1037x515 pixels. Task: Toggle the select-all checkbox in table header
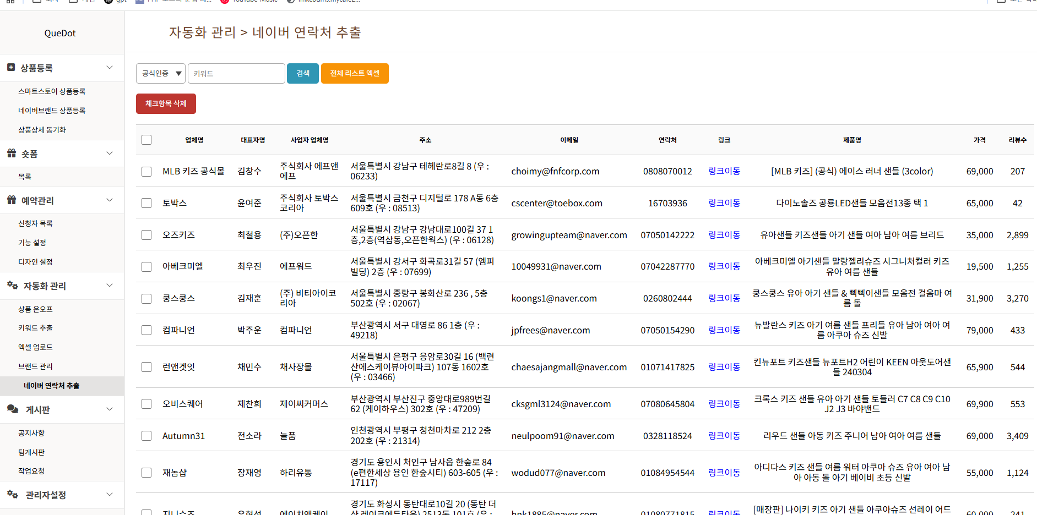click(146, 140)
